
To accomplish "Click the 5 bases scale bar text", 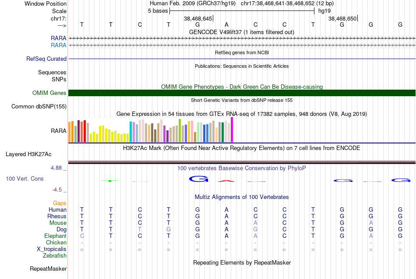I will coord(158,11).
